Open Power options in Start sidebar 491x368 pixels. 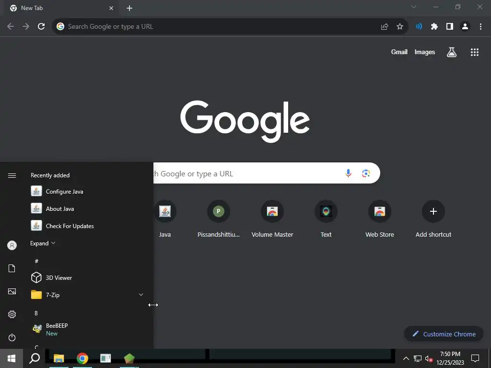coord(12,337)
